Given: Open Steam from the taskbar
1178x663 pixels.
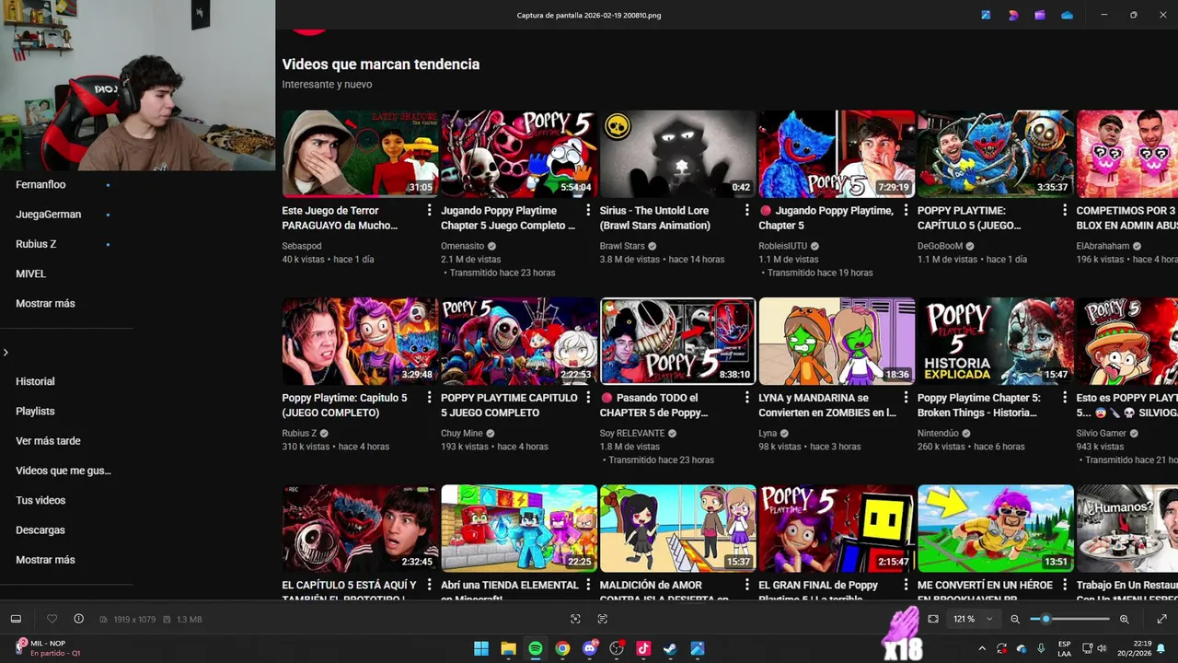Looking at the screenshot, I should coord(671,648).
